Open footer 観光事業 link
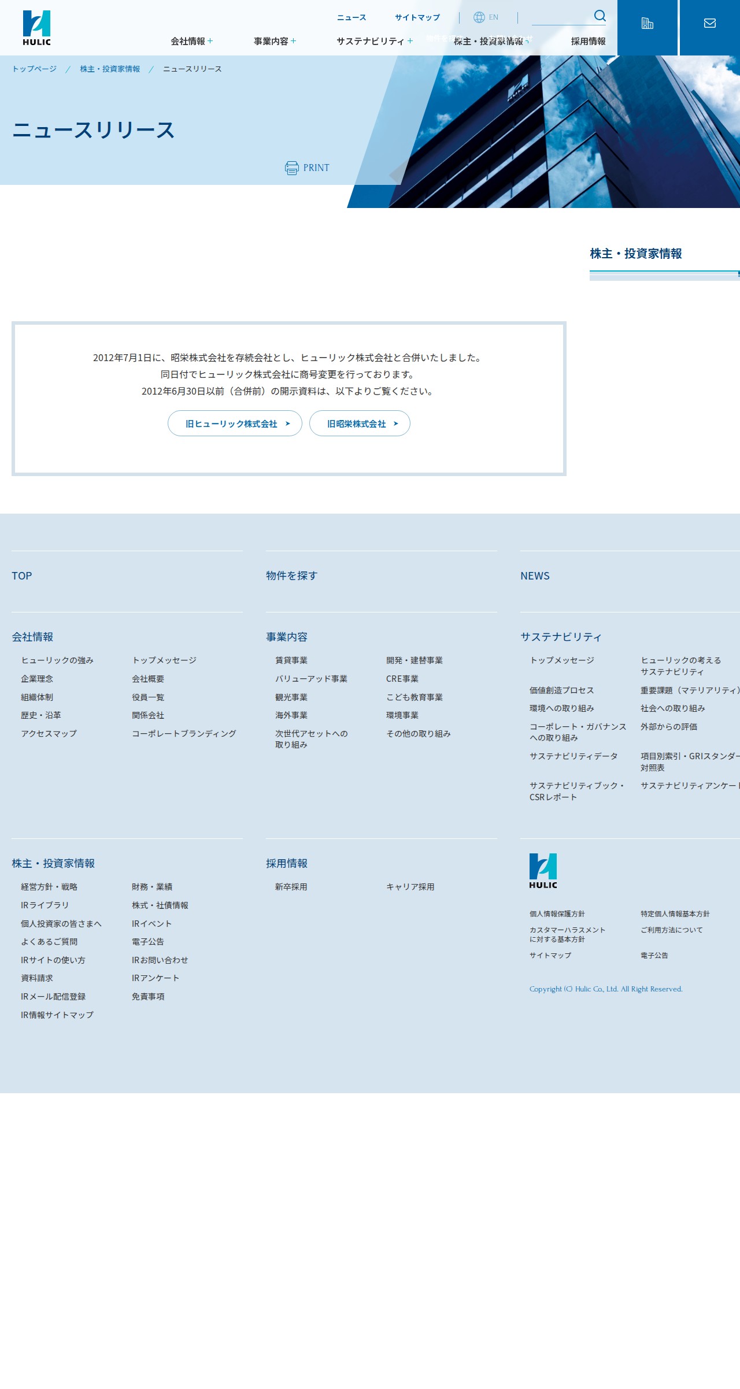 tap(291, 697)
